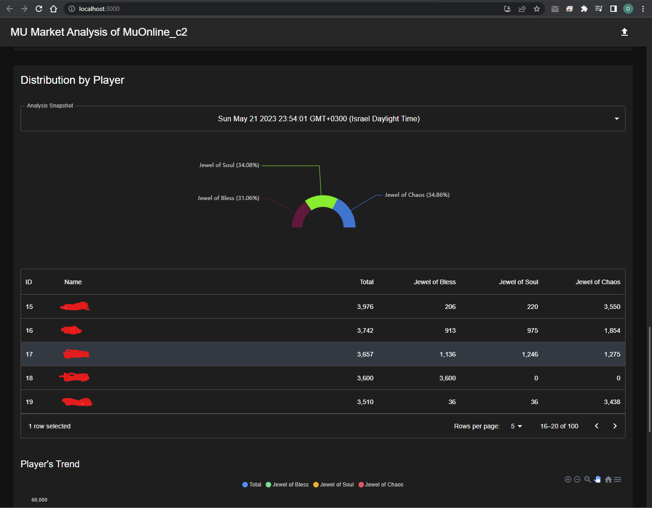The width and height of the screenshot is (652, 508).
Task: Select table row with ID 17
Action: point(323,354)
